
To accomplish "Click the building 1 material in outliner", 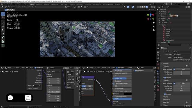I will tap(168, 29).
